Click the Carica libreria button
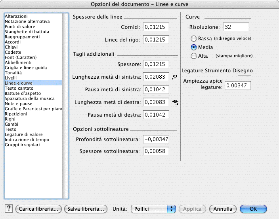Image resolution: width=279 pixels, height=219 pixels. point(39,209)
